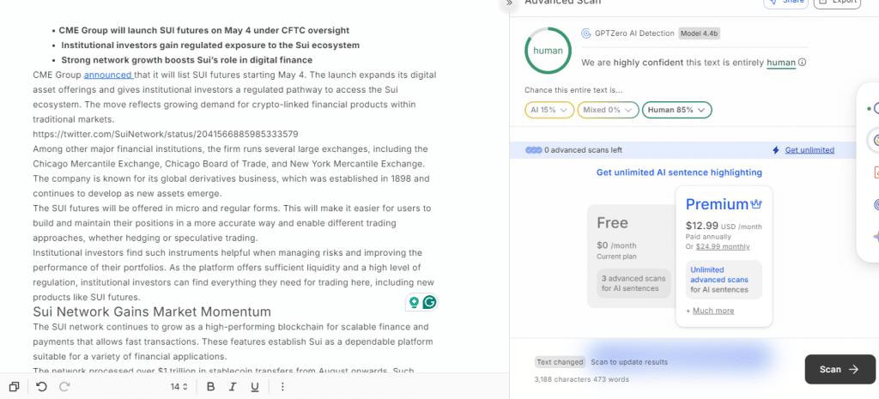Collapse the panel with the double-chevron icon
This screenshot has width=879, height=399.
tap(508, 3)
